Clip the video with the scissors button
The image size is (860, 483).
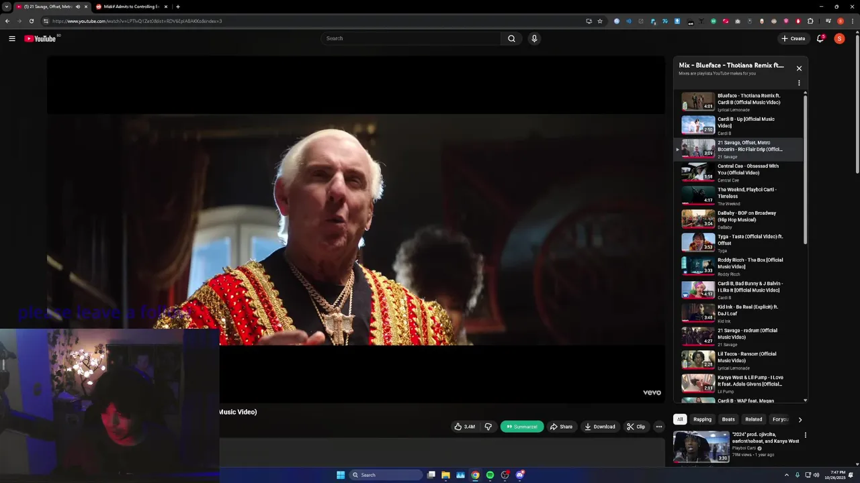point(636,427)
